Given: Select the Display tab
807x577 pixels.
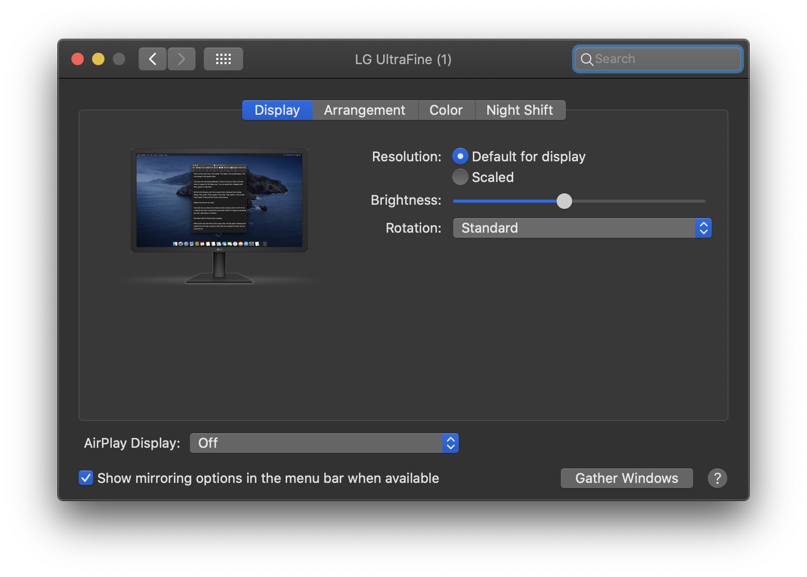Looking at the screenshot, I should pyautogui.click(x=277, y=110).
